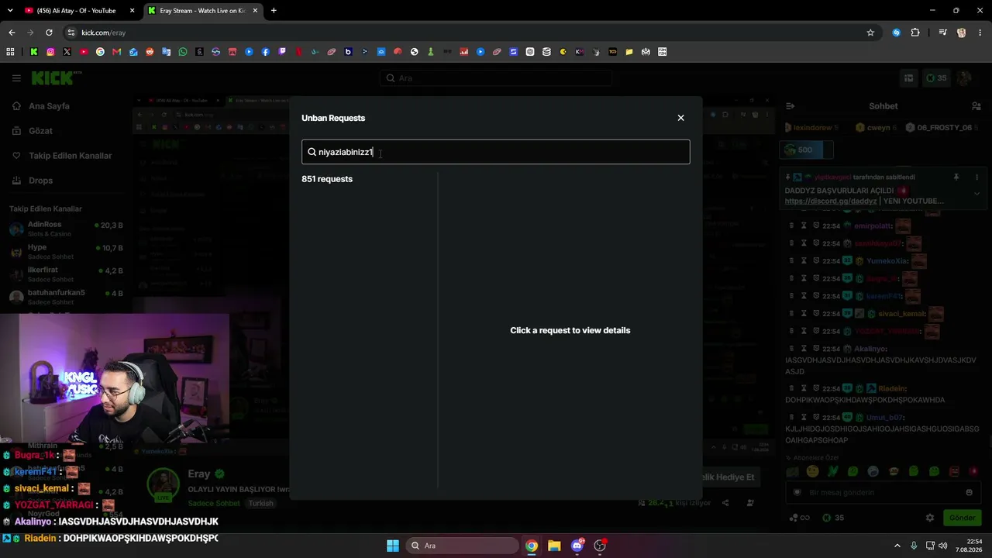Image resolution: width=992 pixels, height=558 pixels.
Task: Click the Kicks counter below chat input
Action: click(x=834, y=518)
